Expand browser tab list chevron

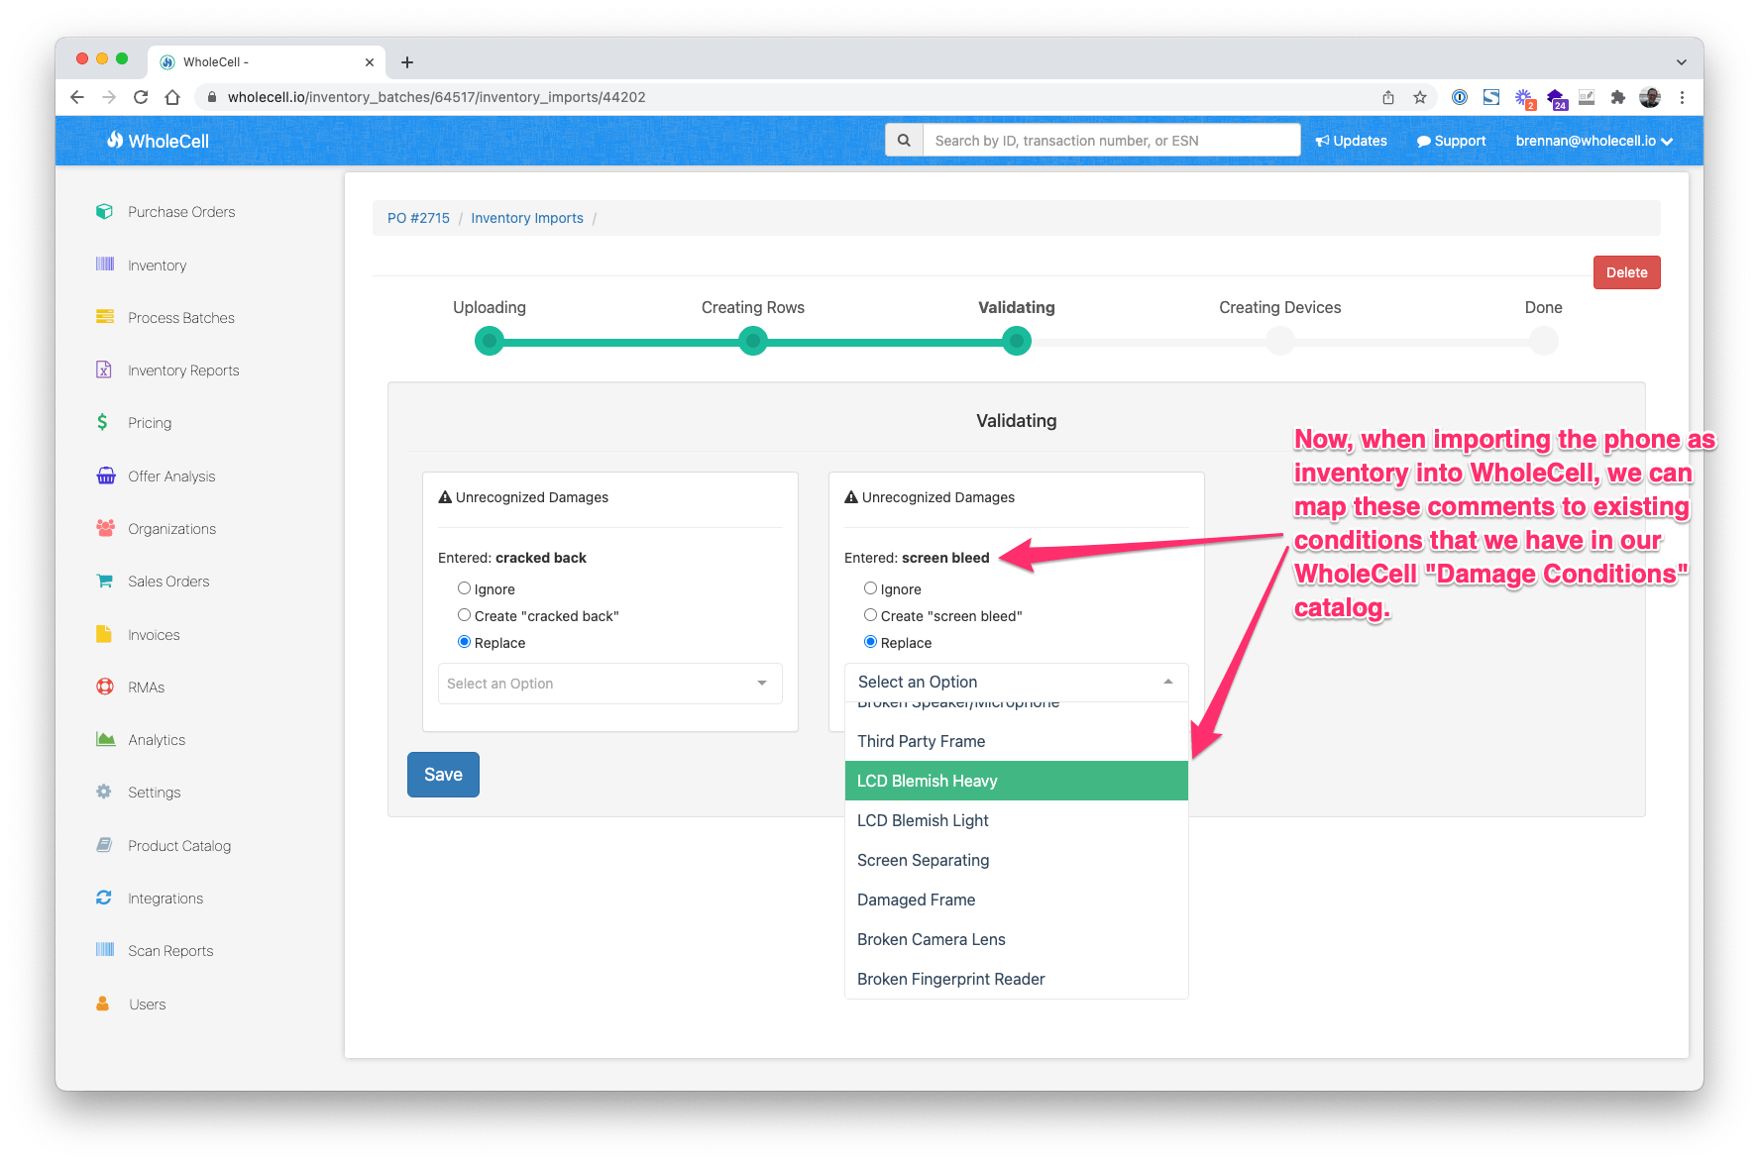[x=1682, y=62]
